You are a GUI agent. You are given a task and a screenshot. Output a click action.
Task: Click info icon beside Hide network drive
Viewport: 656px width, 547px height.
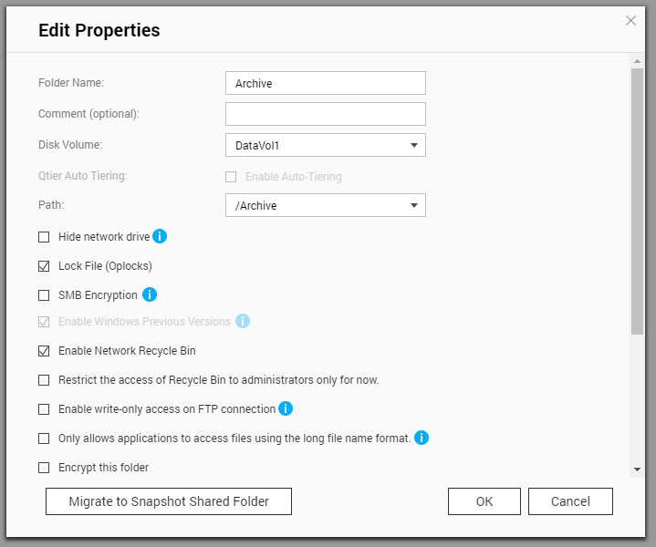pos(160,236)
